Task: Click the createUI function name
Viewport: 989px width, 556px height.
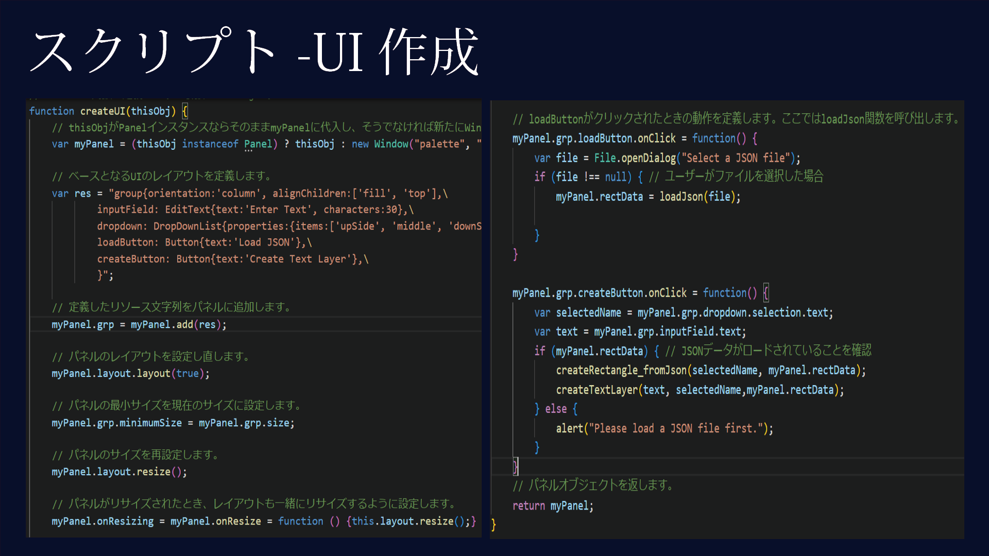Action: click(103, 111)
